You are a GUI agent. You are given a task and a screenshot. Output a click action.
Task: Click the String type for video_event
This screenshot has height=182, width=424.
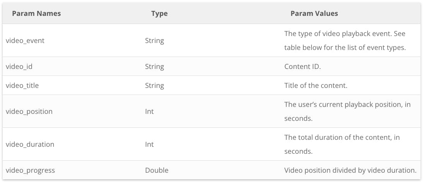tap(154, 41)
